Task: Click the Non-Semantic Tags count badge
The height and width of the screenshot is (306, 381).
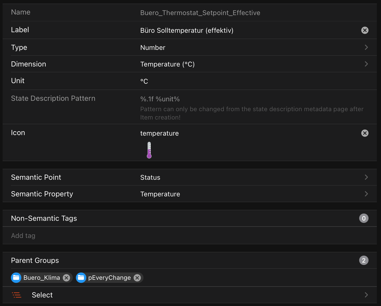Action: (x=364, y=218)
